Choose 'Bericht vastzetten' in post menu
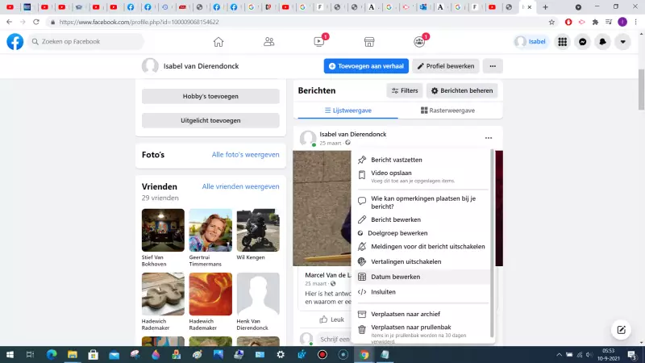The height and width of the screenshot is (363, 645). (x=396, y=160)
